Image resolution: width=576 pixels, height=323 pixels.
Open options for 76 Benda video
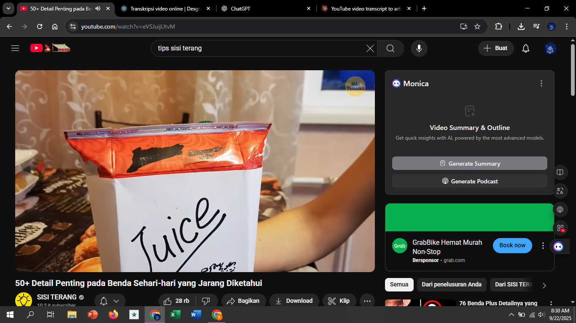click(551, 304)
